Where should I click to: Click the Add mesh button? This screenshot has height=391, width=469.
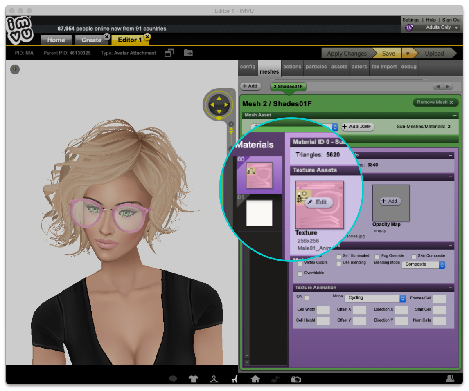[x=250, y=86]
